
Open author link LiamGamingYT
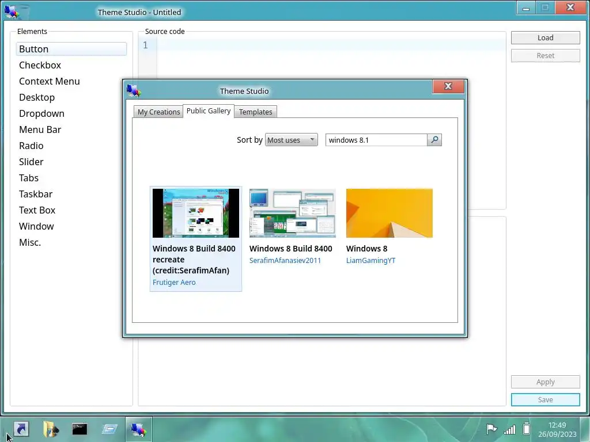[x=370, y=261]
